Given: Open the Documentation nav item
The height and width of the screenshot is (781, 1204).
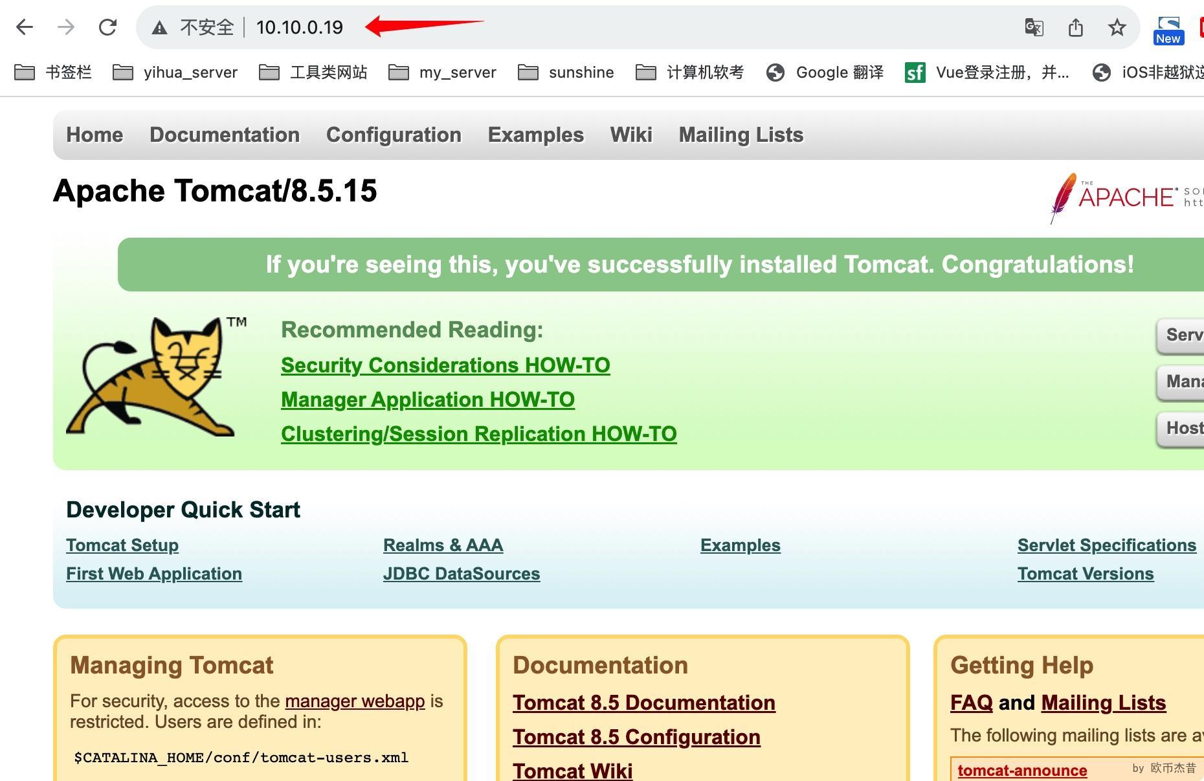Looking at the screenshot, I should (225, 135).
